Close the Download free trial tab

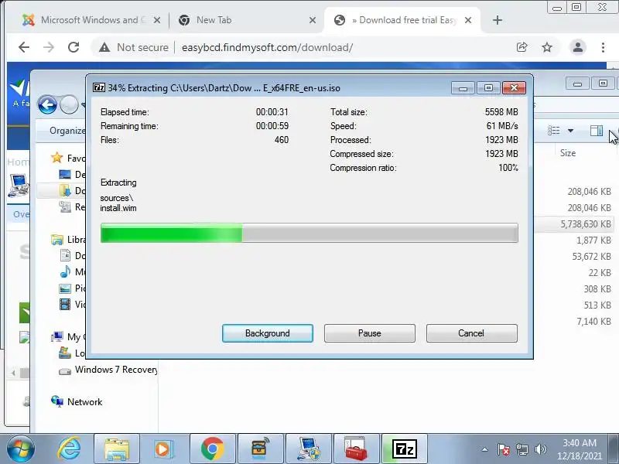468,20
